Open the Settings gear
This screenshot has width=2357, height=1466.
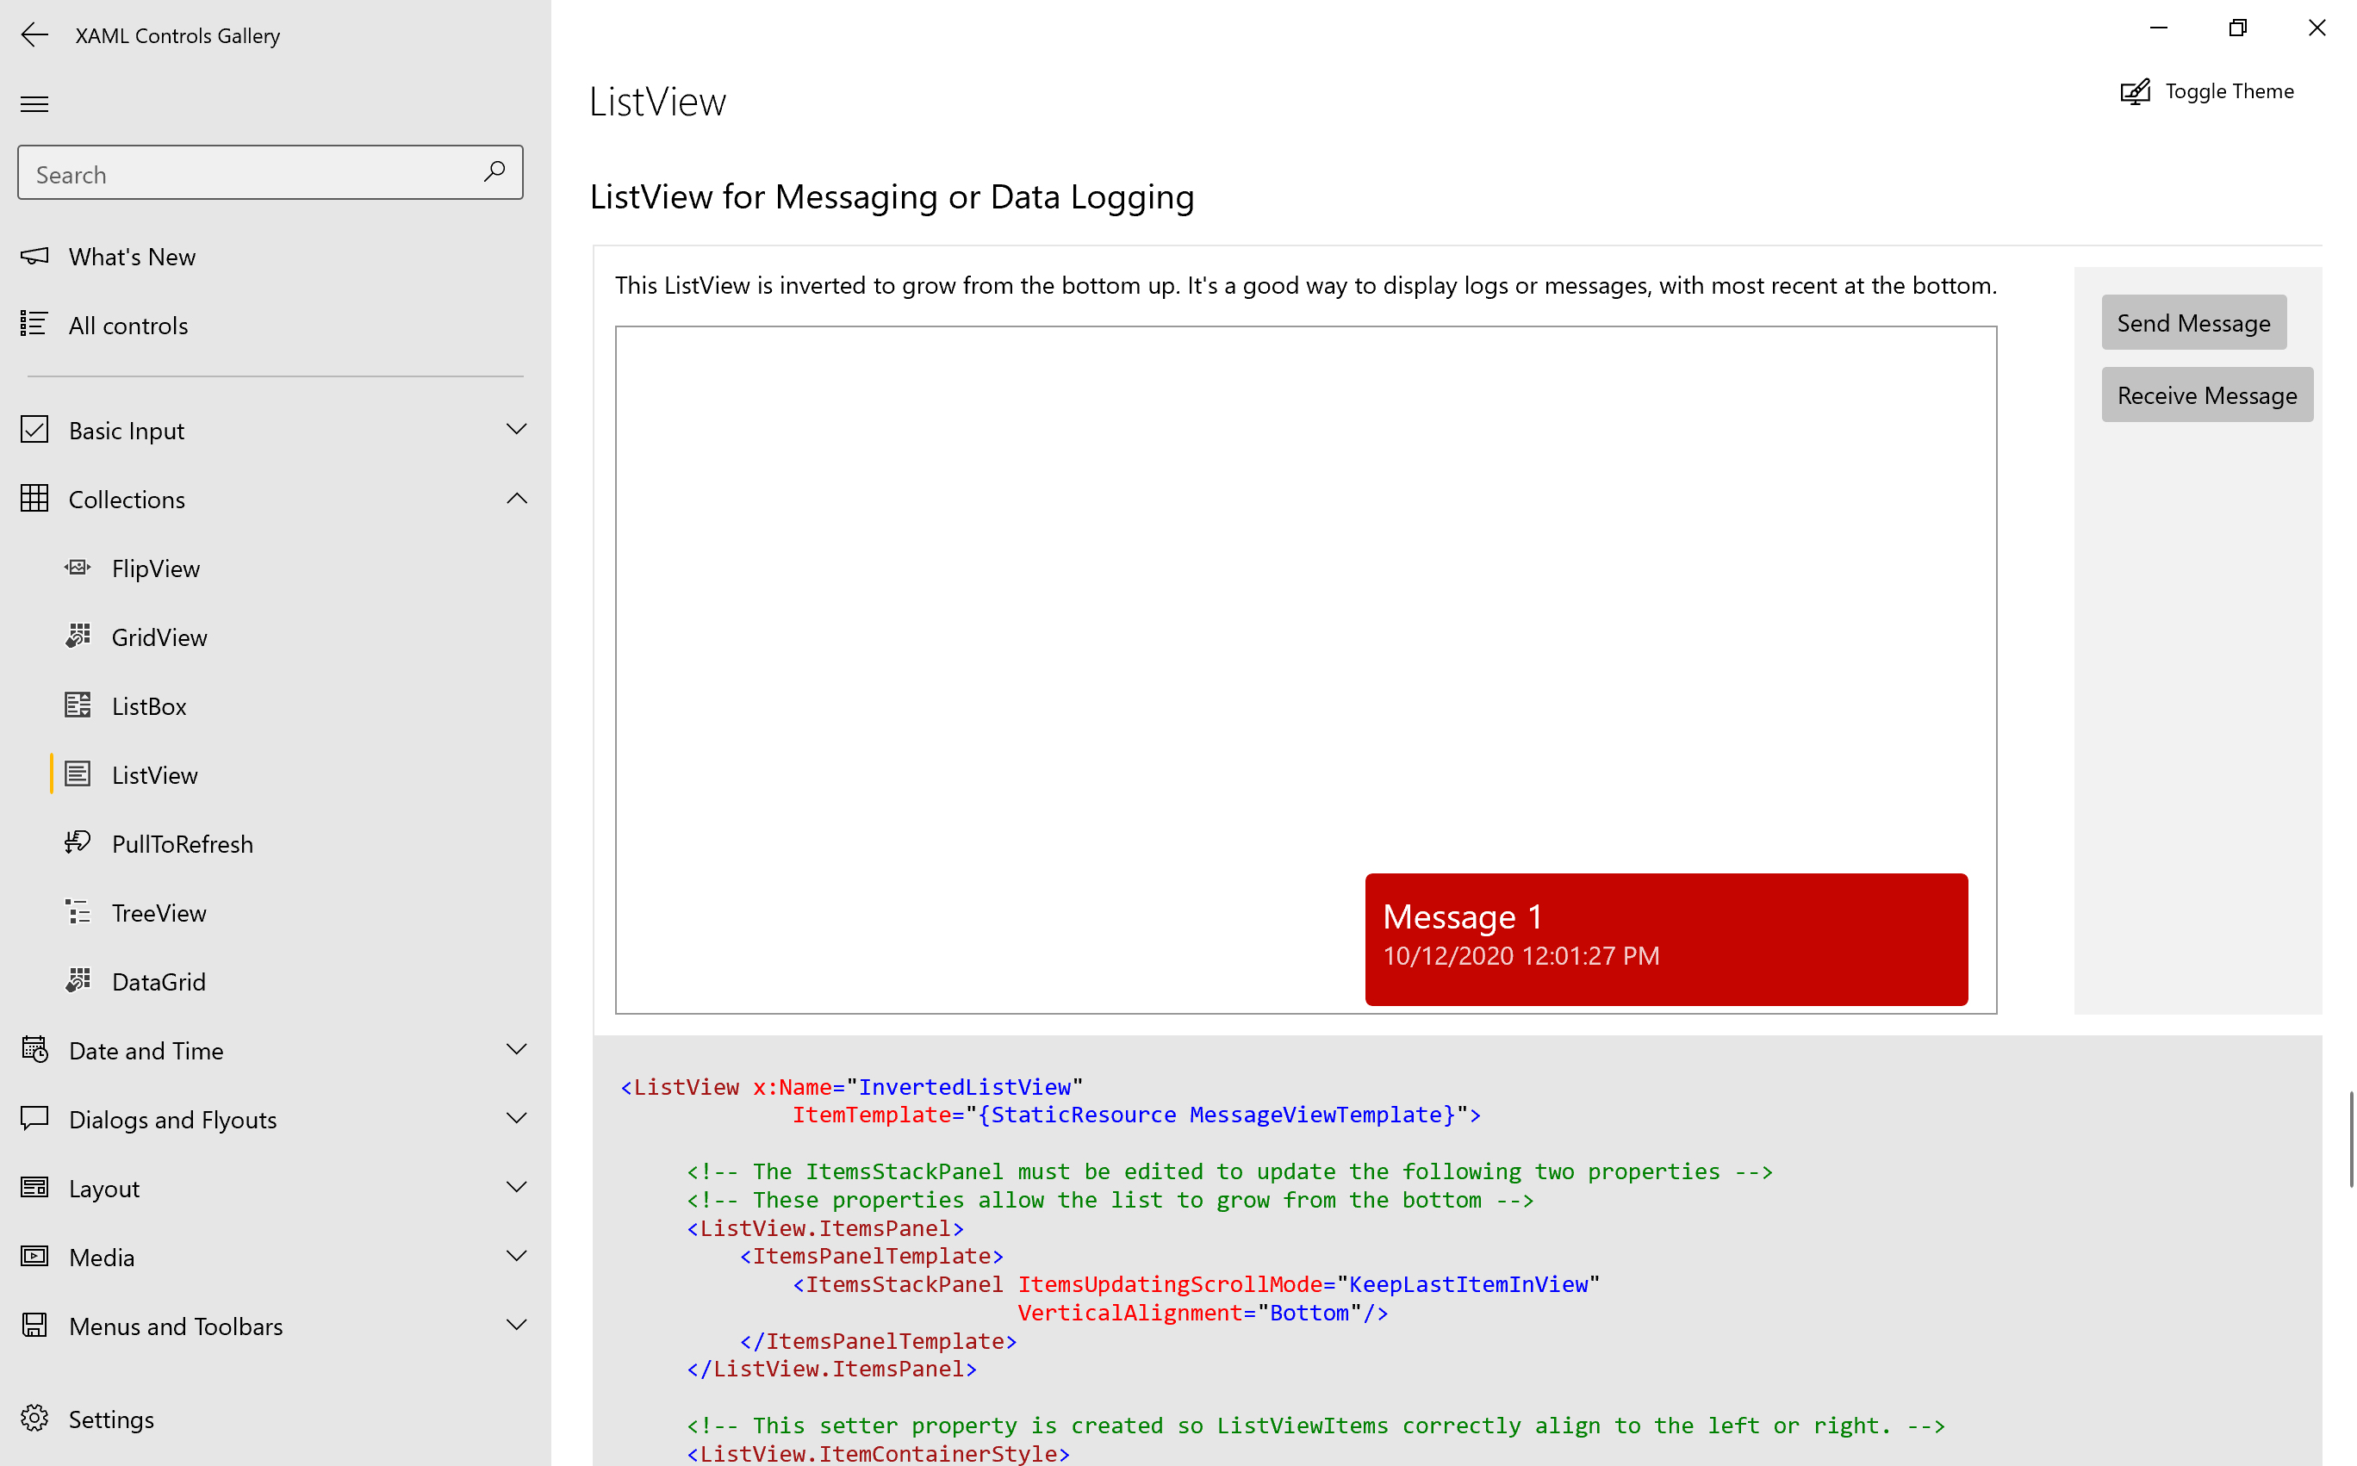click(35, 1418)
